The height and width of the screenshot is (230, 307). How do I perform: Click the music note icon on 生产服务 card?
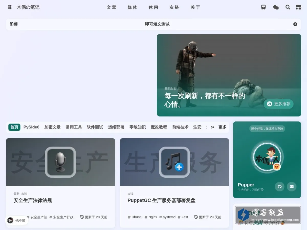[174, 162]
